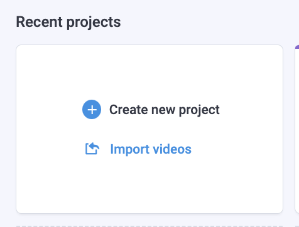Image resolution: width=299 pixels, height=227 pixels.
Task: Click the partially visible project card at right edge
Action: click(297, 129)
